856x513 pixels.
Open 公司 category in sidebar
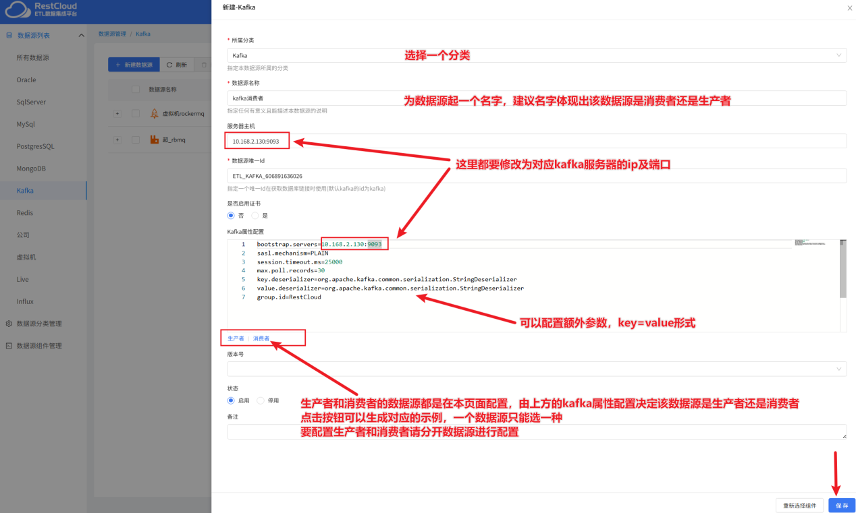pyautogui.click(x=23, y=235)
